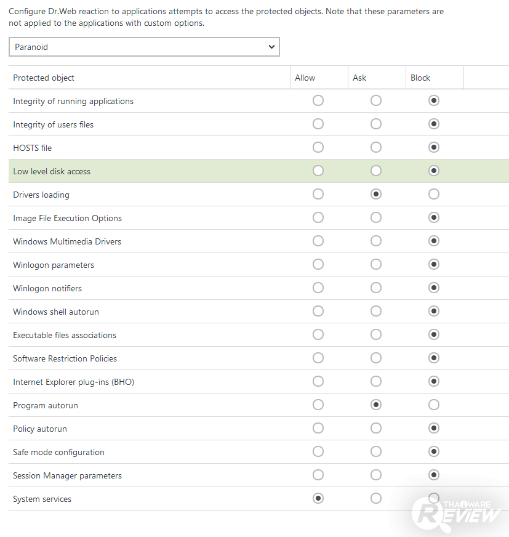The image size is (509, 537).
Task: Allow Image File Execution Options access
Action: (318, 217)
